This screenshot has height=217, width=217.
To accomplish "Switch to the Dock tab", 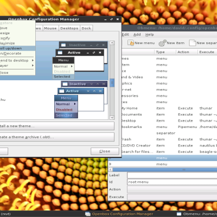I will [86, 28].
